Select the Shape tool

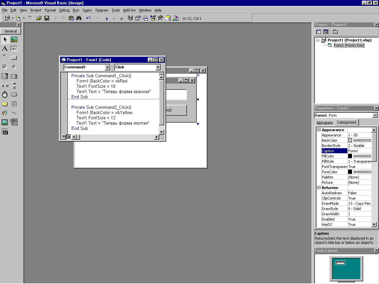coord(5,113)
